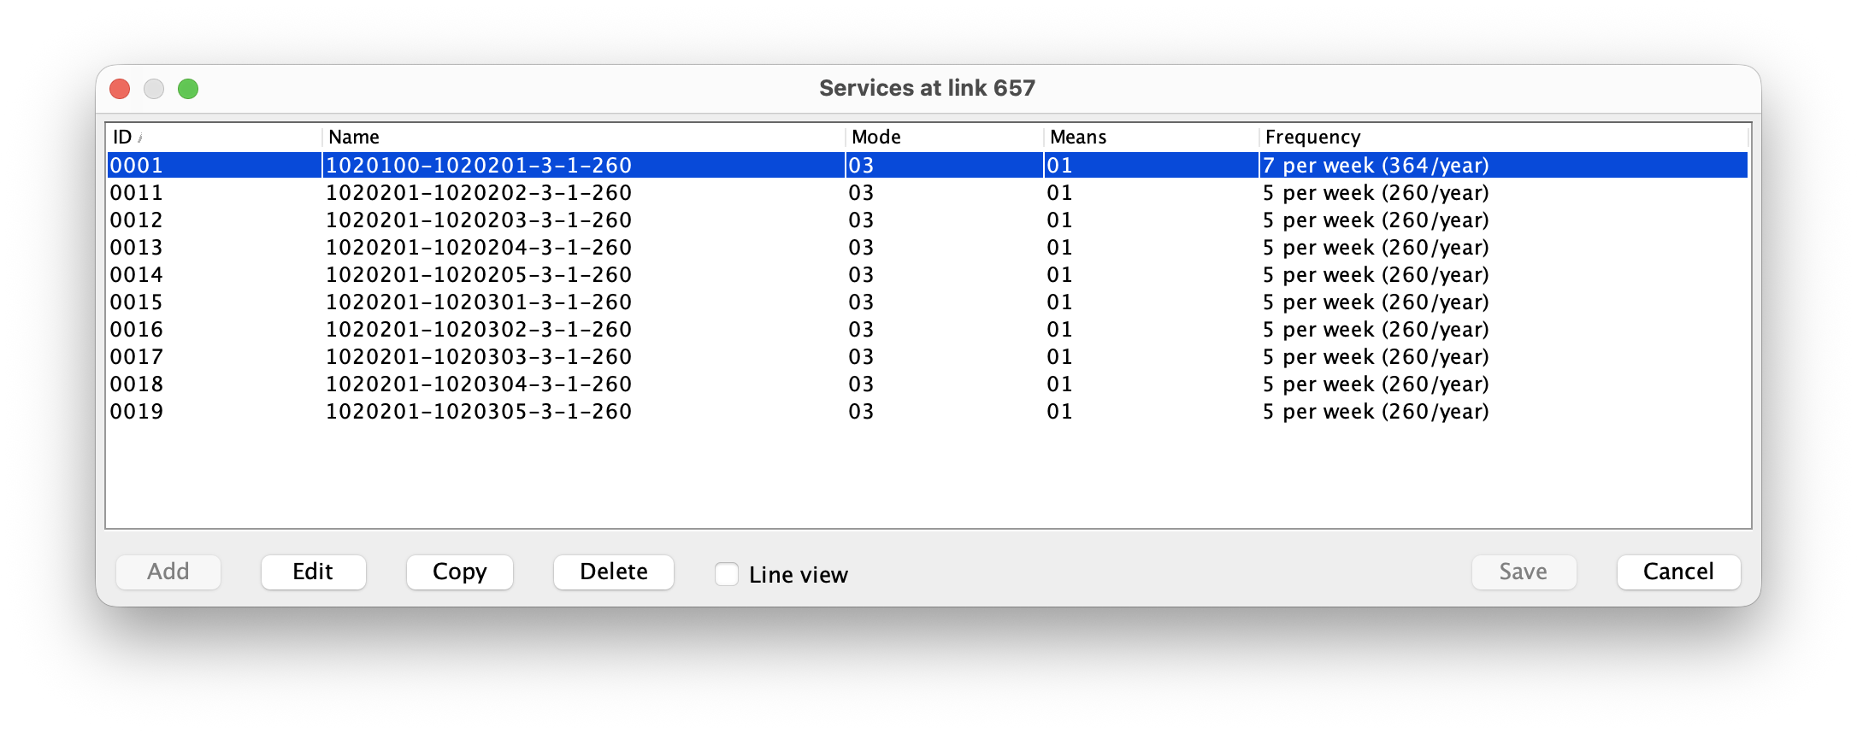Enable the Line view checkbox
This screenshot has width=1857, height=733.
[x=727, y=574]
